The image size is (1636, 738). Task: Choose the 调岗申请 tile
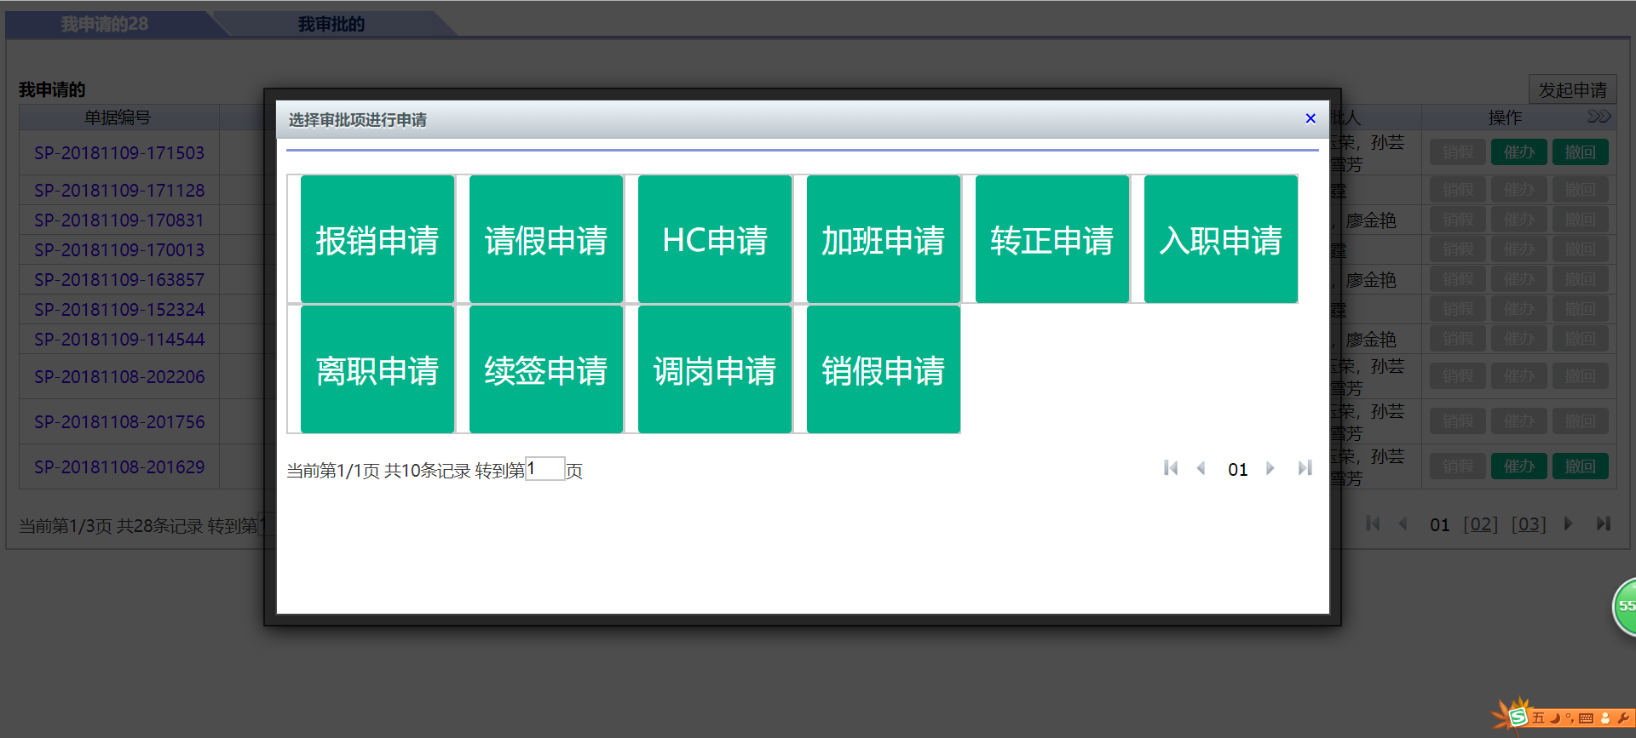715,369
